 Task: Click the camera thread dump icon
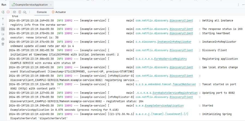click(x=14, y=12)
